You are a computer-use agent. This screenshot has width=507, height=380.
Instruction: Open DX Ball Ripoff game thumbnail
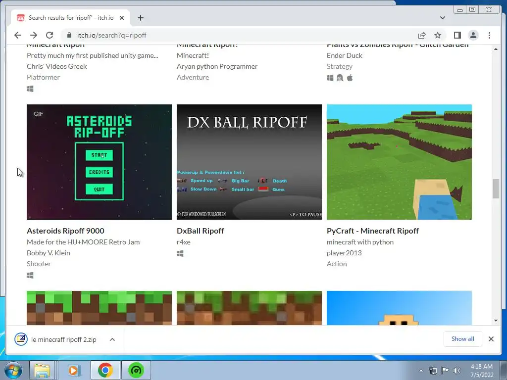[250, 162]
